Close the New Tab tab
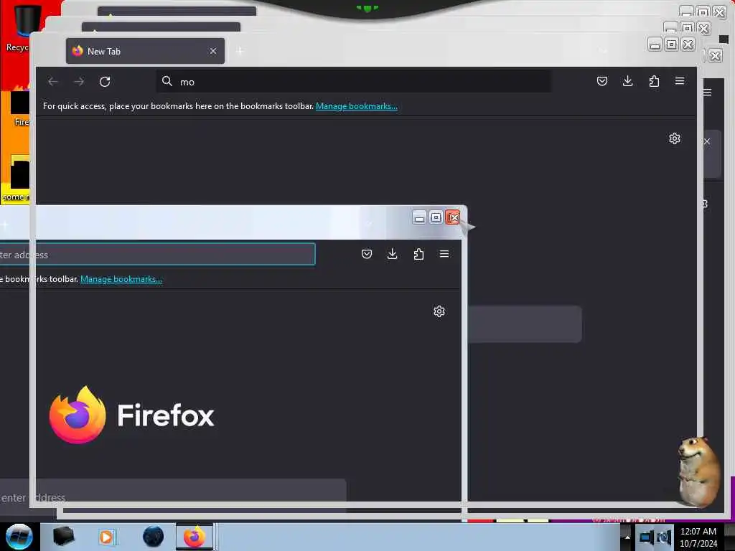735x551 pixels. [x=213, y=51]
